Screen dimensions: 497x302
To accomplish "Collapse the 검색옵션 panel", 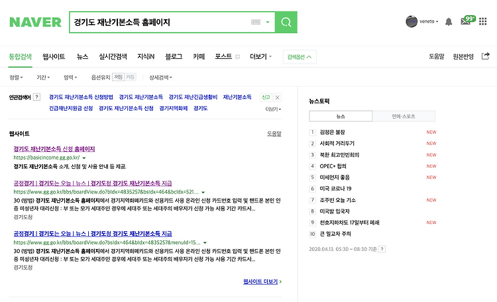I will coord(300,57).
